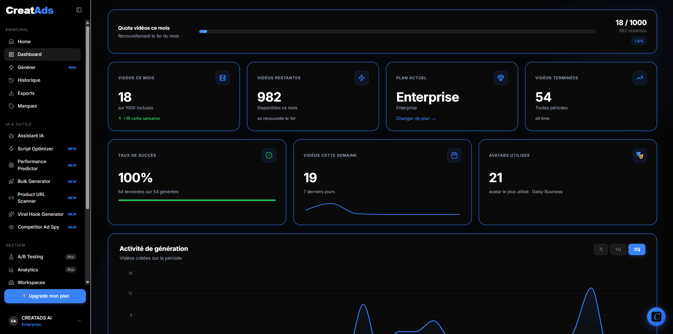Open Analytics in Gestion
Viewport: 673px width, 334px height.
pyautogui.click(x=42, y=270)
